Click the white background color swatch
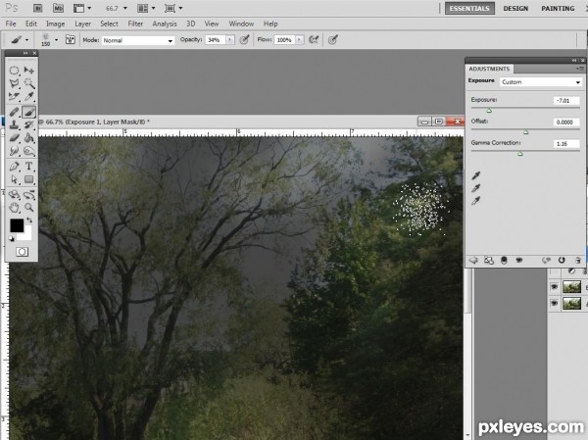The width and height of the screenshot is (588, 440). tap(27, 235)
